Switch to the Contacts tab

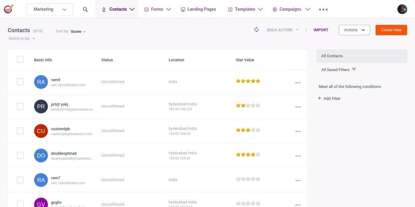[118, 9]
